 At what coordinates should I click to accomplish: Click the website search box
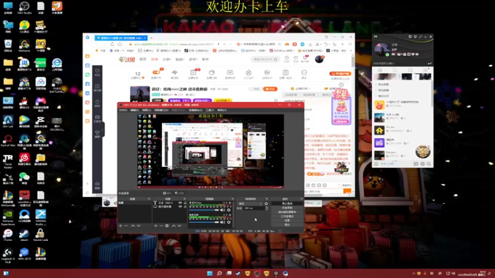click(x=265, y=59)
